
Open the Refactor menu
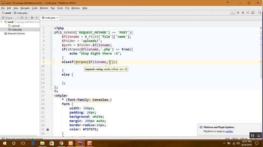coord(44,8)
